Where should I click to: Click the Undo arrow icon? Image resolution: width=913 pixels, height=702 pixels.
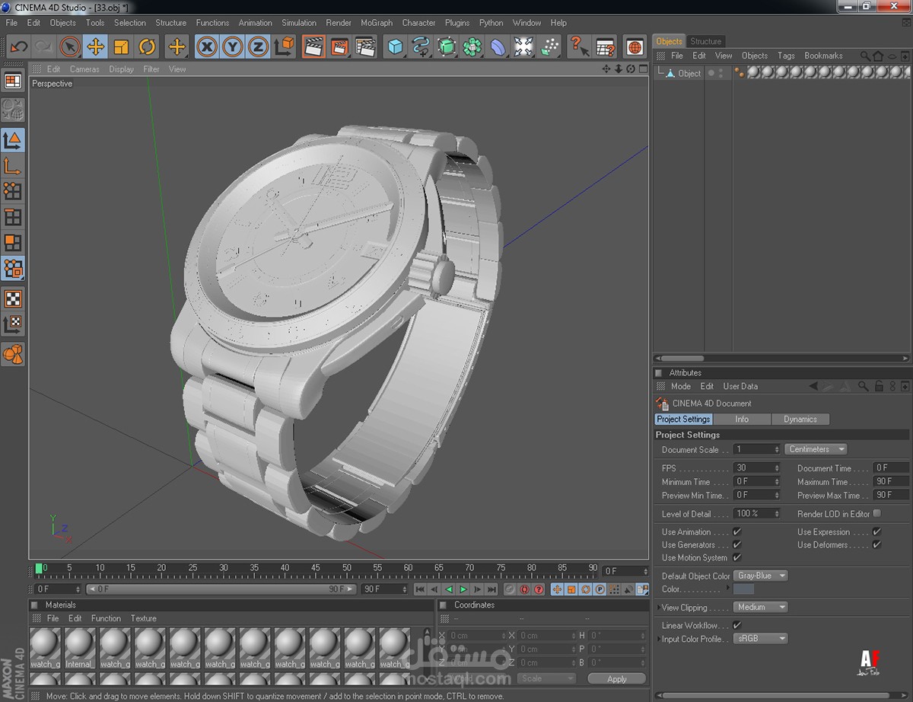(18, 47)
